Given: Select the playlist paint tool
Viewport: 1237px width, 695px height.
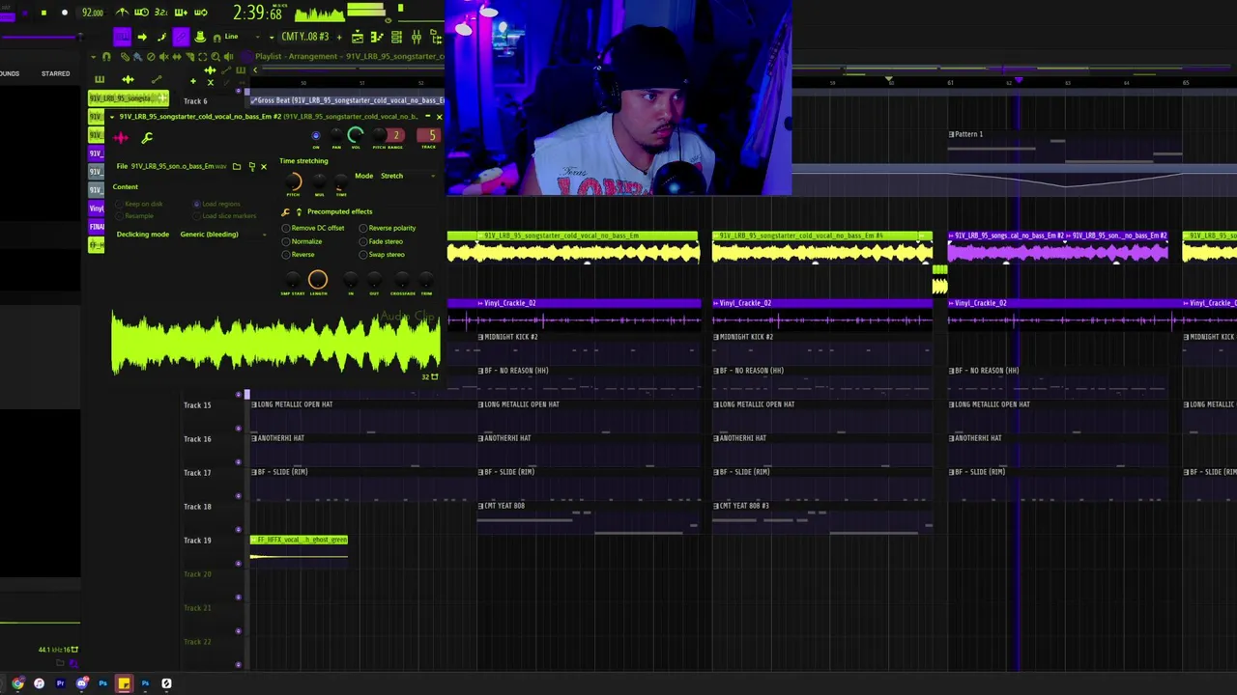Looking at the screenshot, I should 138,57.
